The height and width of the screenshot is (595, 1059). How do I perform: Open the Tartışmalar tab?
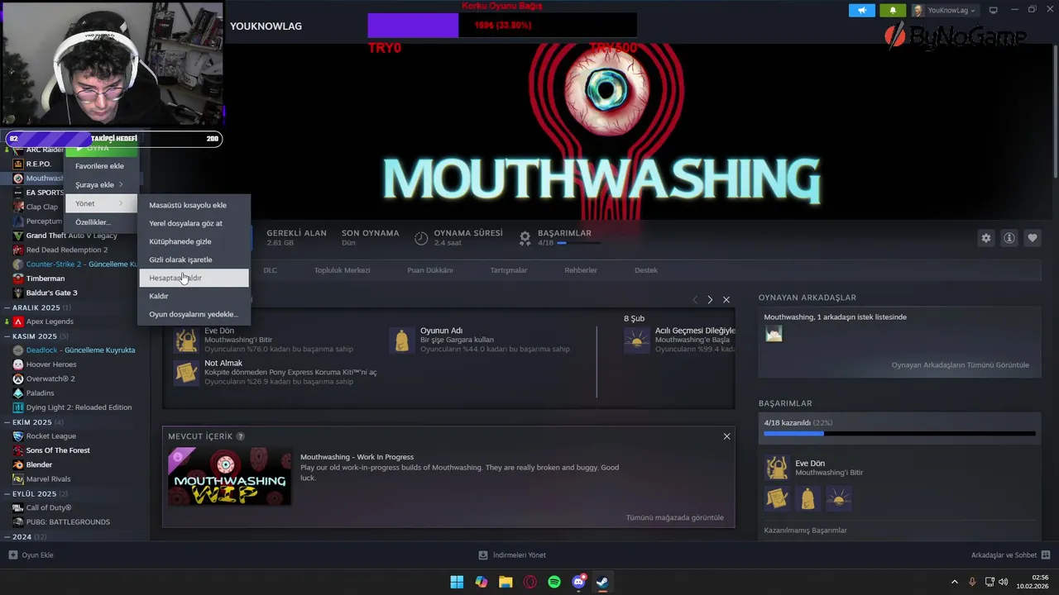click(509, 270)
